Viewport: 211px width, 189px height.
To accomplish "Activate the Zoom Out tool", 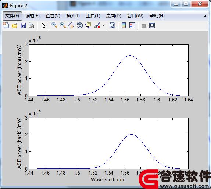I will (x=63, y=25).
